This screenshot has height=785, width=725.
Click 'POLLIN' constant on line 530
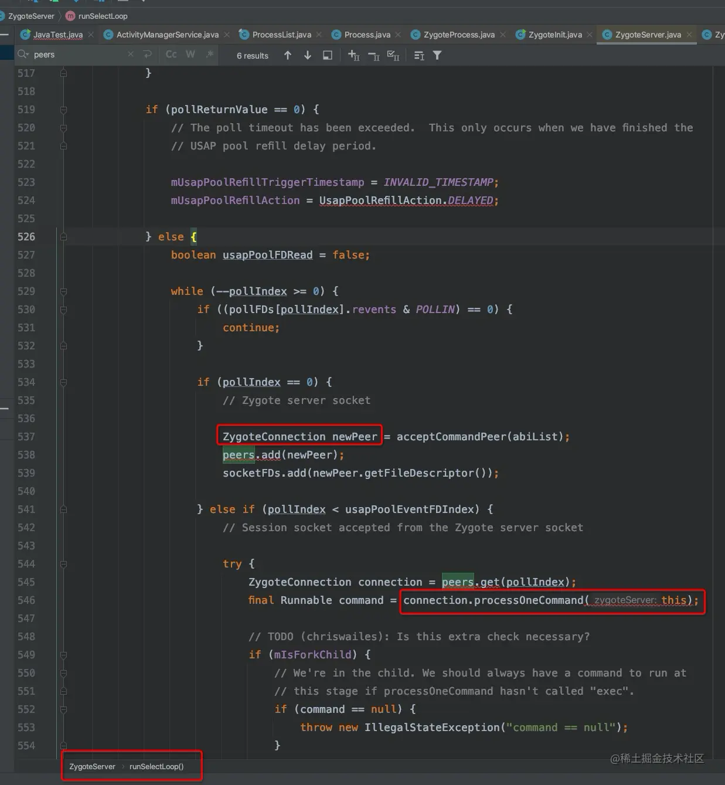435,310
